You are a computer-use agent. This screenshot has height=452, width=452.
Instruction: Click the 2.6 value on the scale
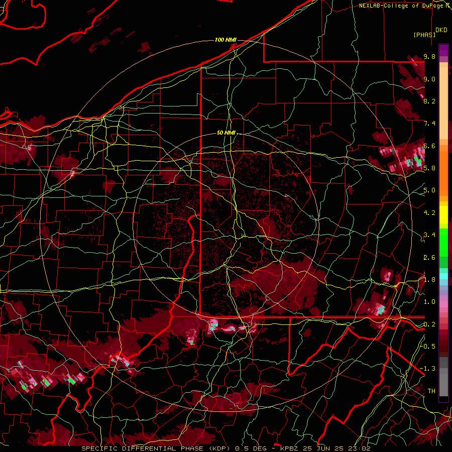[x=429, y=258]
